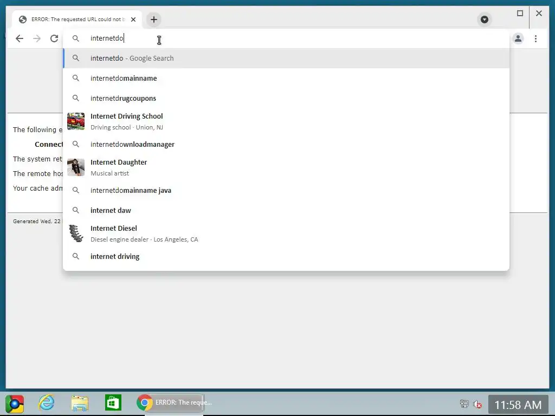Viewport: 555px width, 416px height.
Task: Launch Internet Explorer from the taskbar
Action: click(x=47, y=402)
